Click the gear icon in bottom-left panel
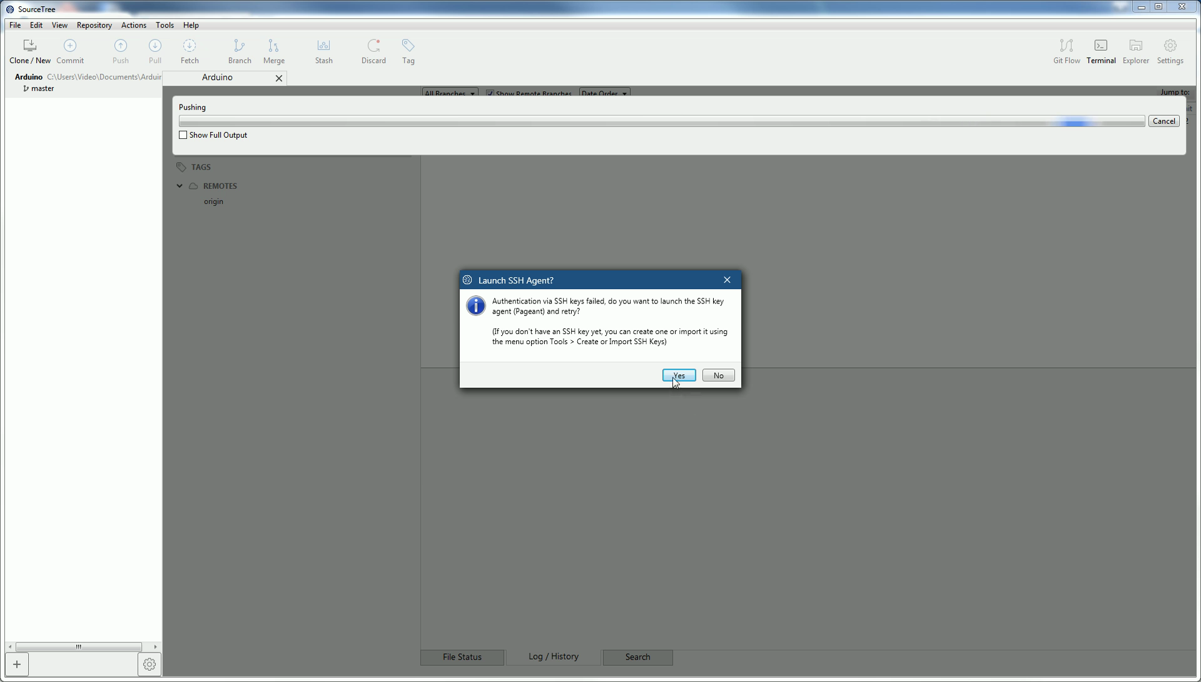Viewport: 1201px width, 682px height. (149, 664)
